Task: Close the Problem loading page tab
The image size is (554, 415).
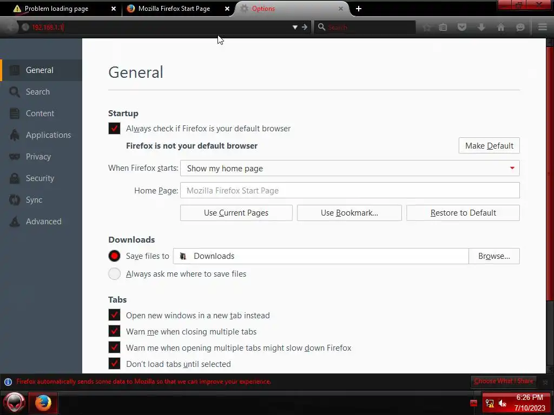Action: pyautogui.click(x=114, y=9)
